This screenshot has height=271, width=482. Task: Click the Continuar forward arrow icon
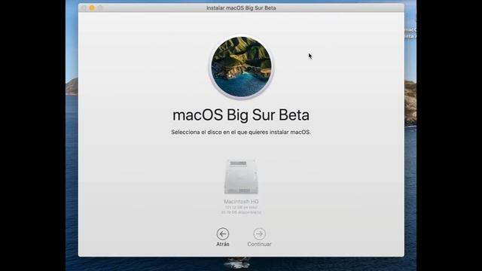[x=259, y=234]
